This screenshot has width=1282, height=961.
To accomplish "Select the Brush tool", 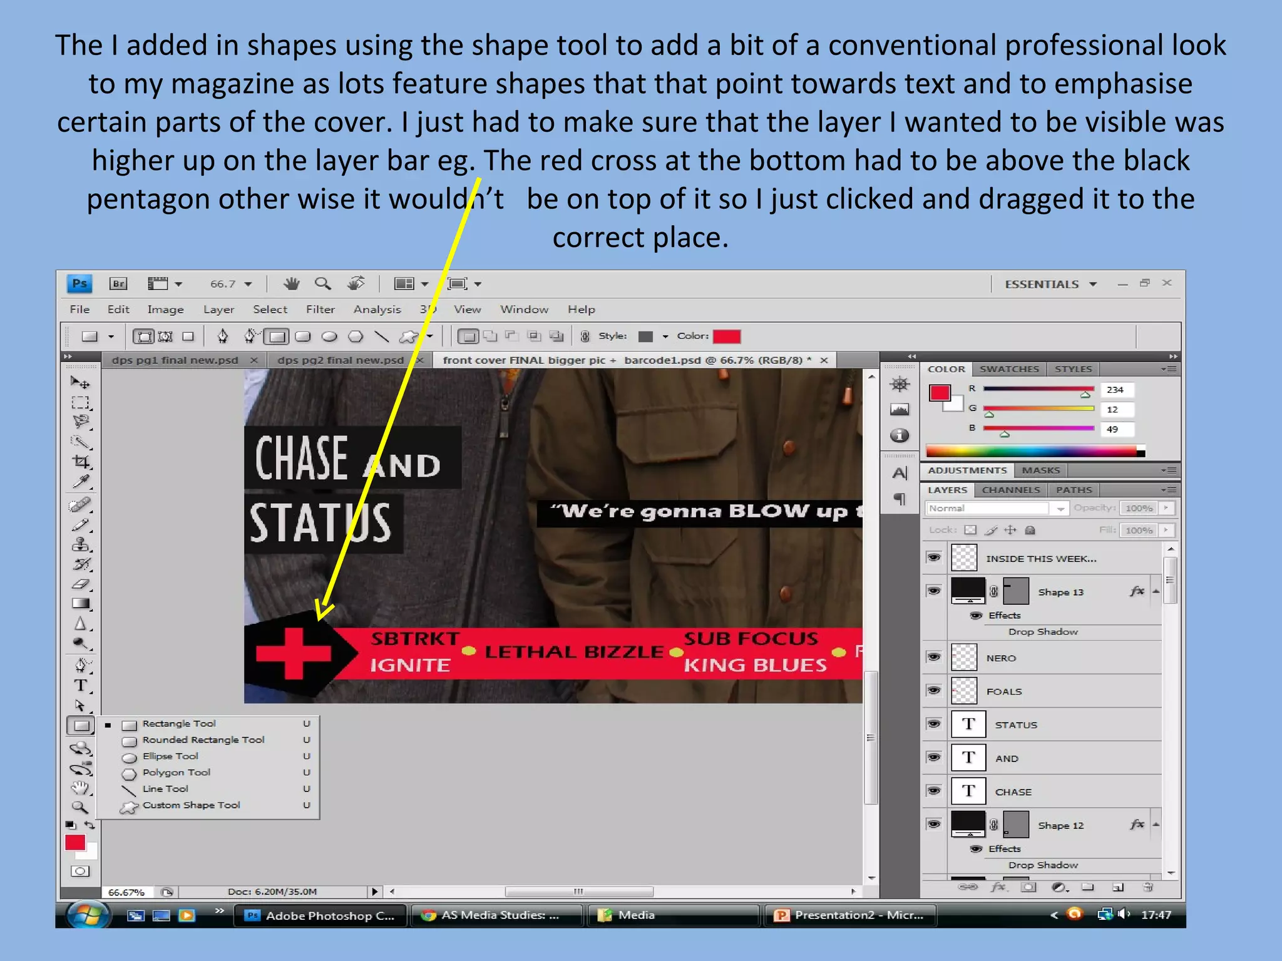I will coord(80,524).
